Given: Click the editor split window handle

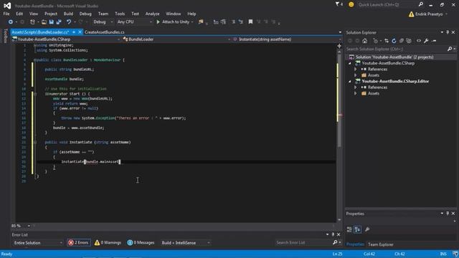Looking at the screenshot, I should pos(339,46).
